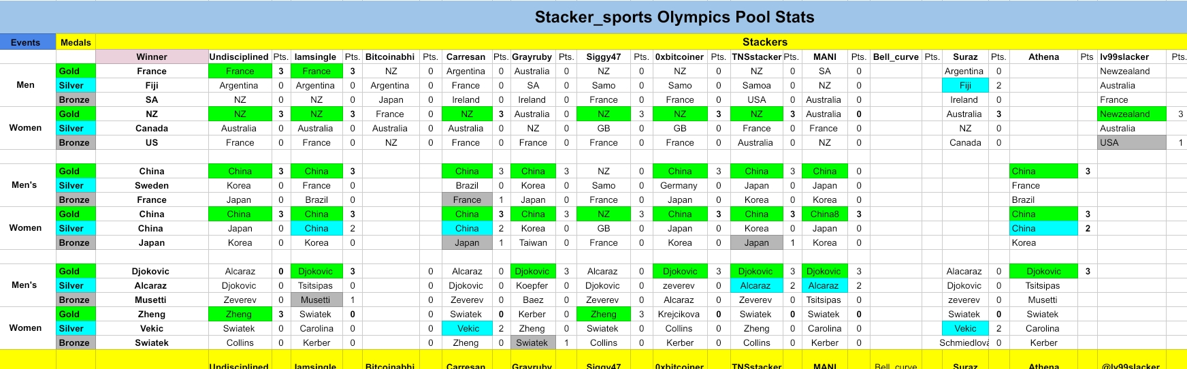Select the yellow Medals header cell

[x=76, y=42]
